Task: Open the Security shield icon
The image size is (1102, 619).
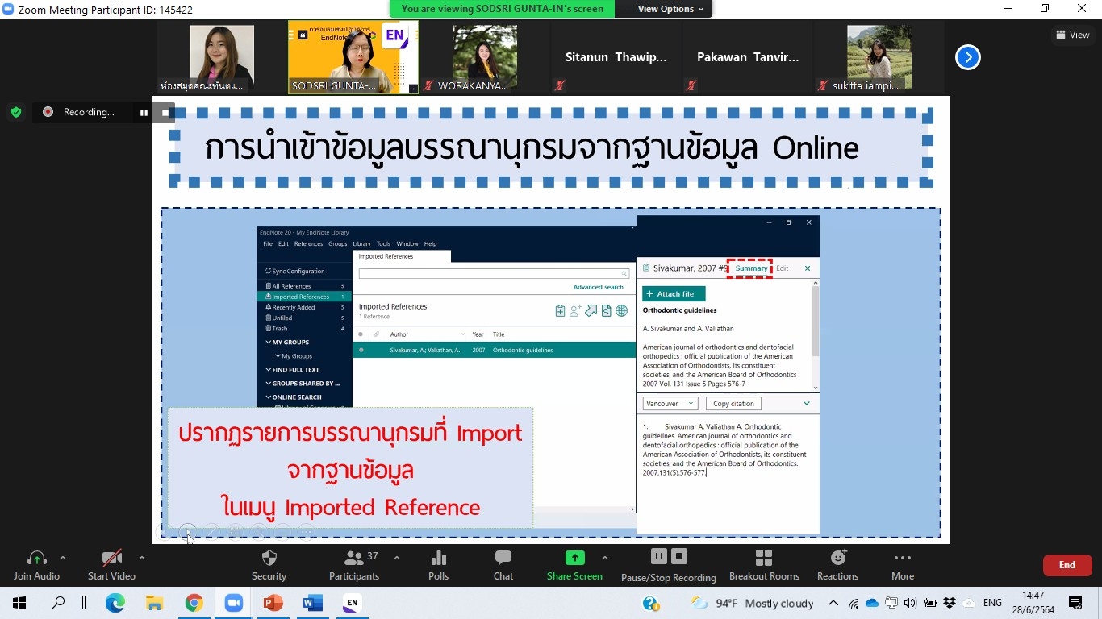Action: tap(269, 558)
